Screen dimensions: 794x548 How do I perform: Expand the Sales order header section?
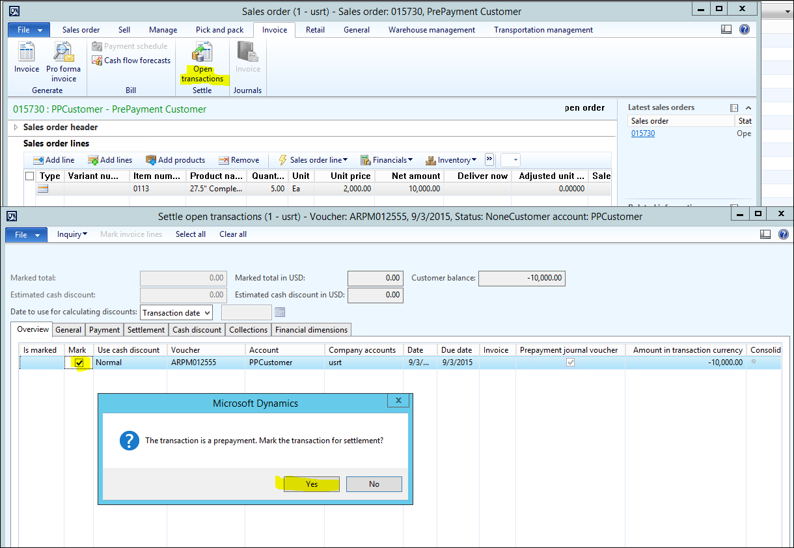[17, 127]
